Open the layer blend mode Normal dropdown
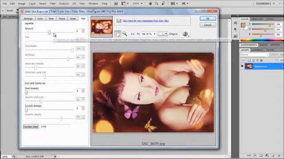This screenshot has height=159, width=284. (254, 55)
